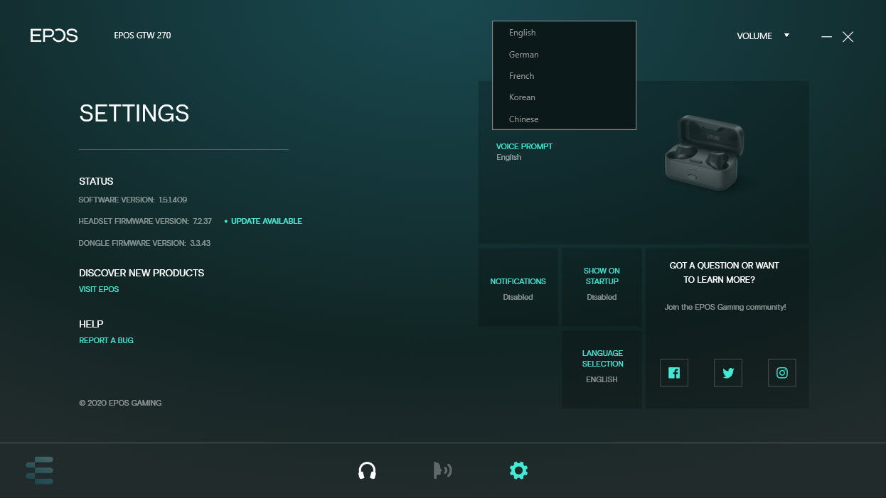The width and height of the screenshot is (886, 498).
Task: Open the Visit EPOS link
Action: coord(99,289)
